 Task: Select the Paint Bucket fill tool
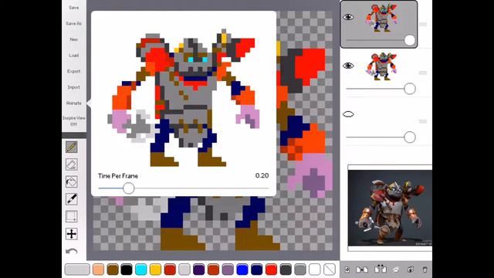(x=72, y=181)
